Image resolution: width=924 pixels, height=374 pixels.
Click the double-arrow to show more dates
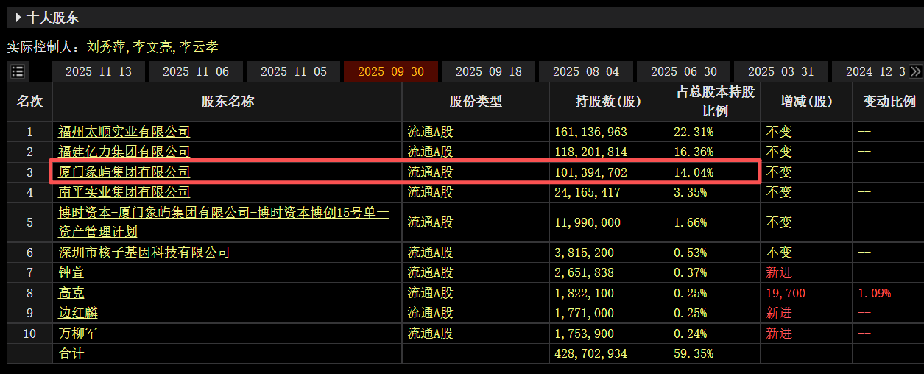click(916, 71)
